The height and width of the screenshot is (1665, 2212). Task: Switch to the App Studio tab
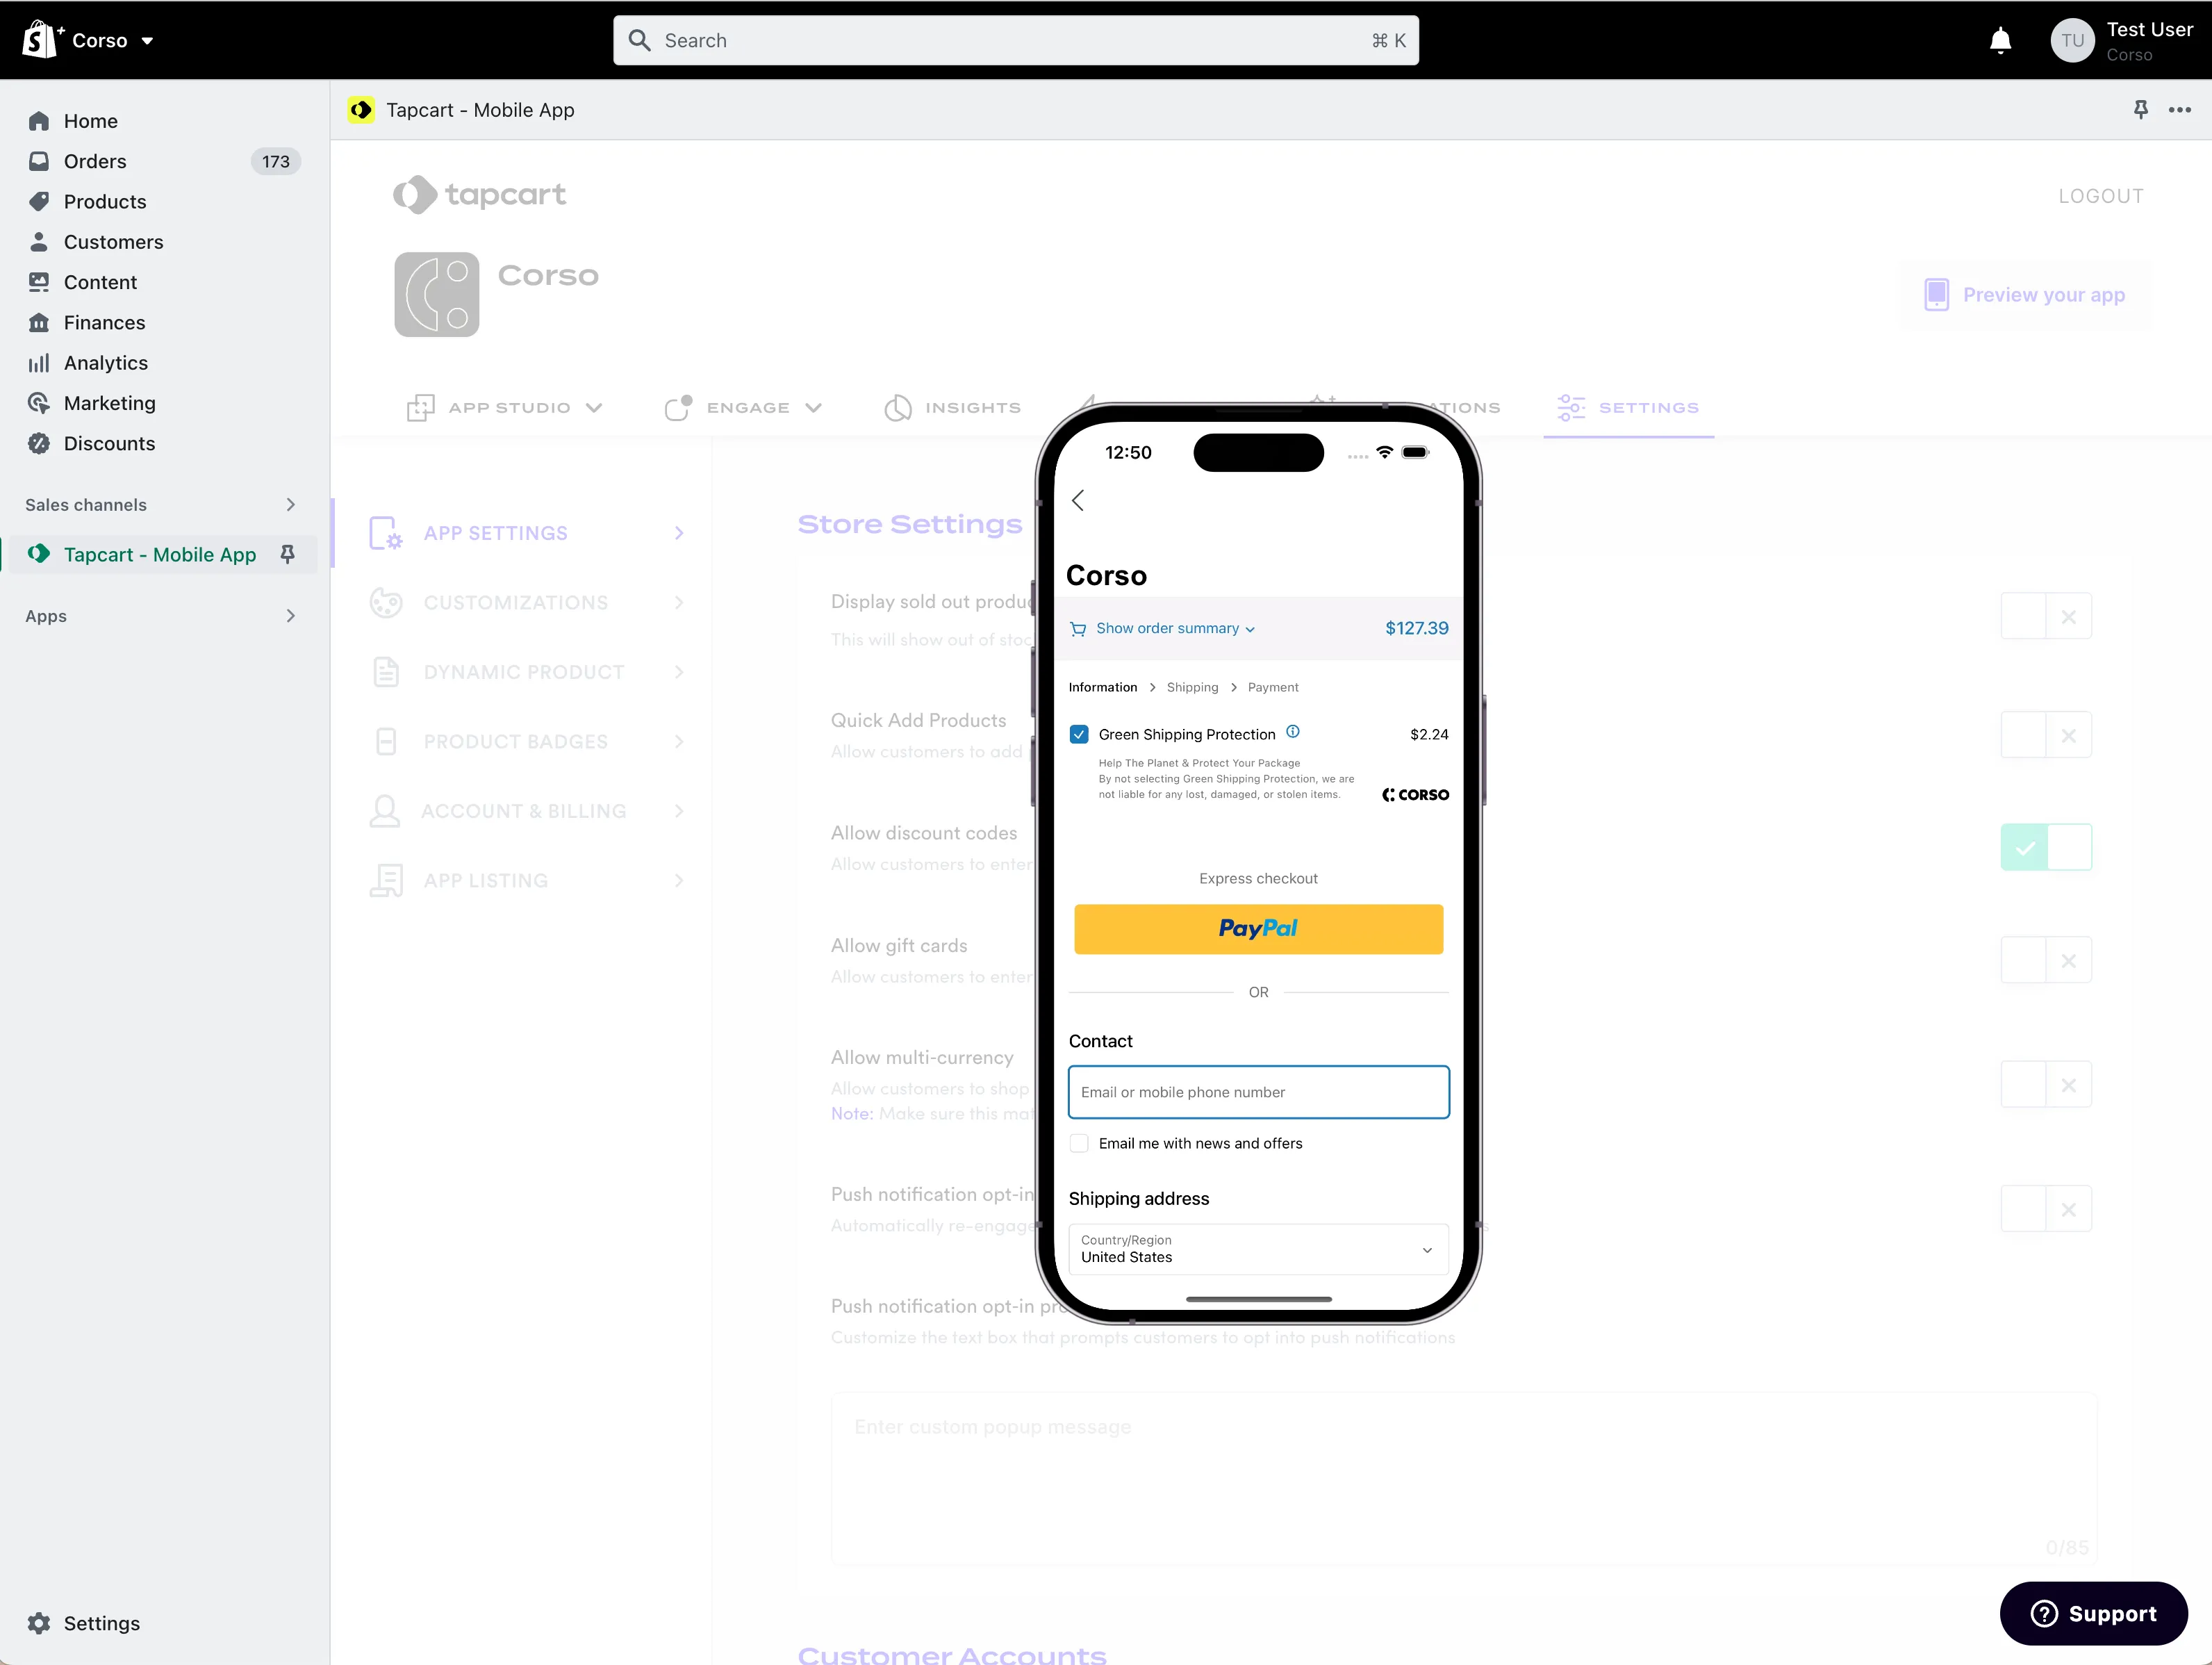tap(507, 406)
